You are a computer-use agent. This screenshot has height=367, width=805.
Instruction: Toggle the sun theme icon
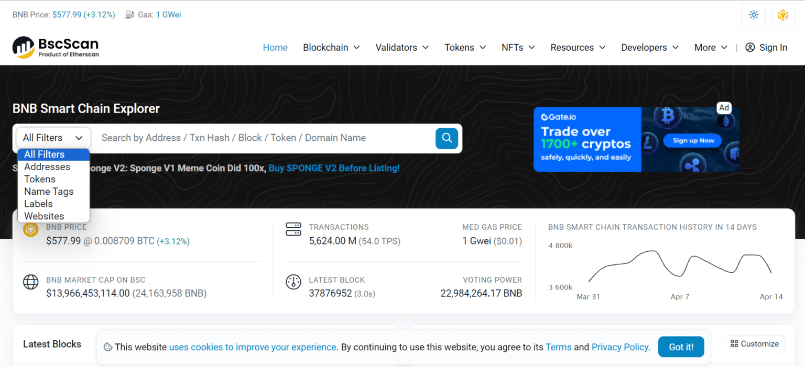tap(754, 15)
